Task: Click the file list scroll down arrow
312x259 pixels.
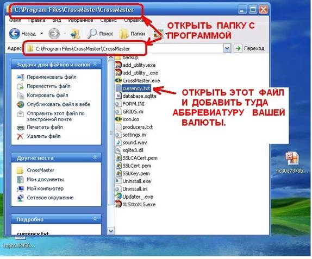Action: (x=111, y=231)
